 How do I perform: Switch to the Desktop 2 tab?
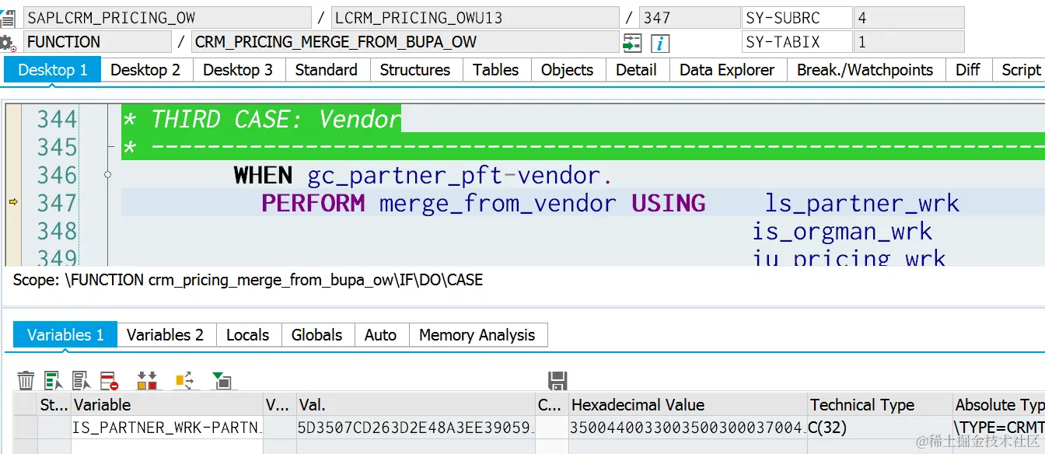[145, 70]
